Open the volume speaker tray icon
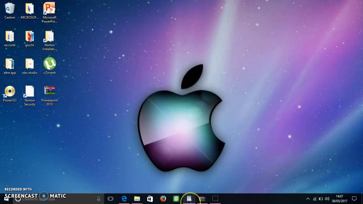Image resolution: width=363 pixels, height=204 pixels. pyautogui.click(x=327, y=199)
